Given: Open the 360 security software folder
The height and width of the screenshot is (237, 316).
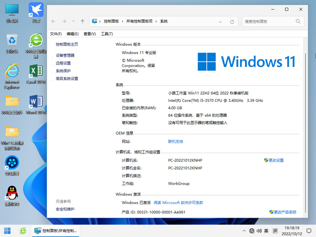Looking at the screenshot, I should click(x=12, y=104).
